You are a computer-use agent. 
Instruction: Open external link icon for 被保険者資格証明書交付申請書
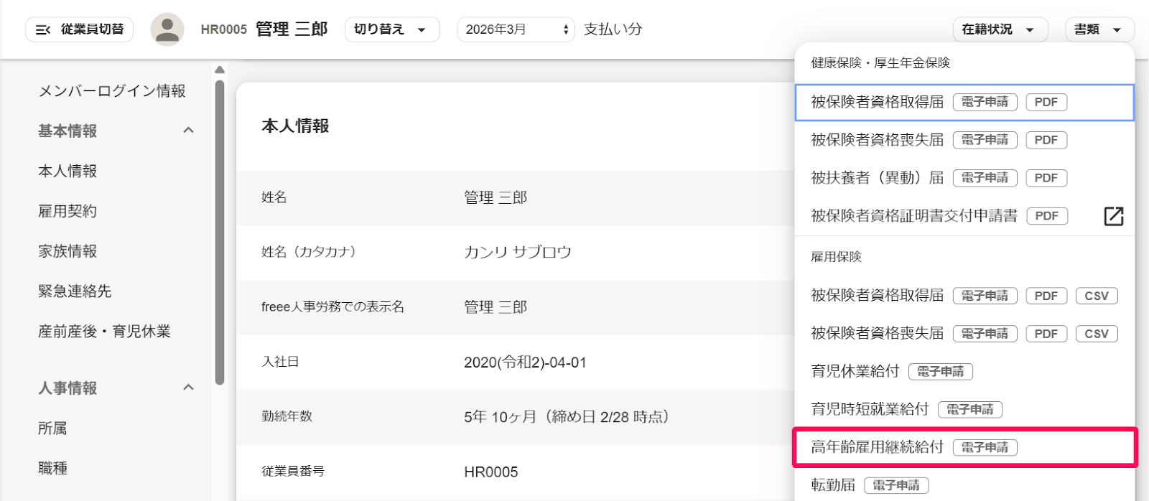coord(1113,216)
